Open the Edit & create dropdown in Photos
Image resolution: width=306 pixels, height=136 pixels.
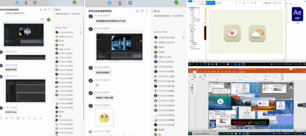[x=267, y=3]
